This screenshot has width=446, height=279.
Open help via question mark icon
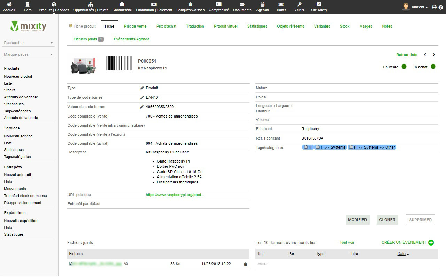coord(441,7)
